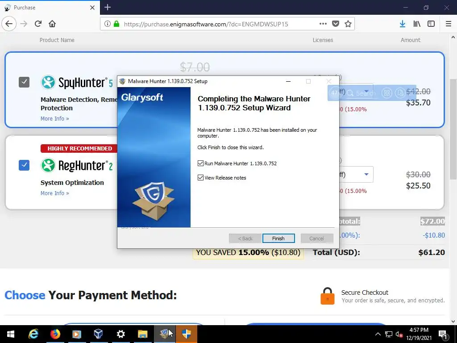Open the taskbar clock and date
The image size is (457, 343).
point(419,334)
